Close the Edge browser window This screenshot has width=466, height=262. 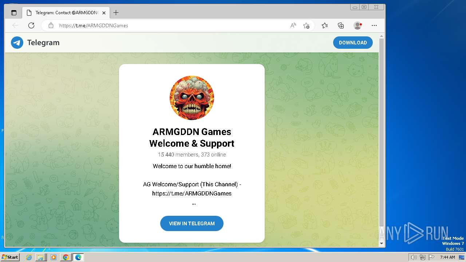pyautogui.click(x=376, y=7)
